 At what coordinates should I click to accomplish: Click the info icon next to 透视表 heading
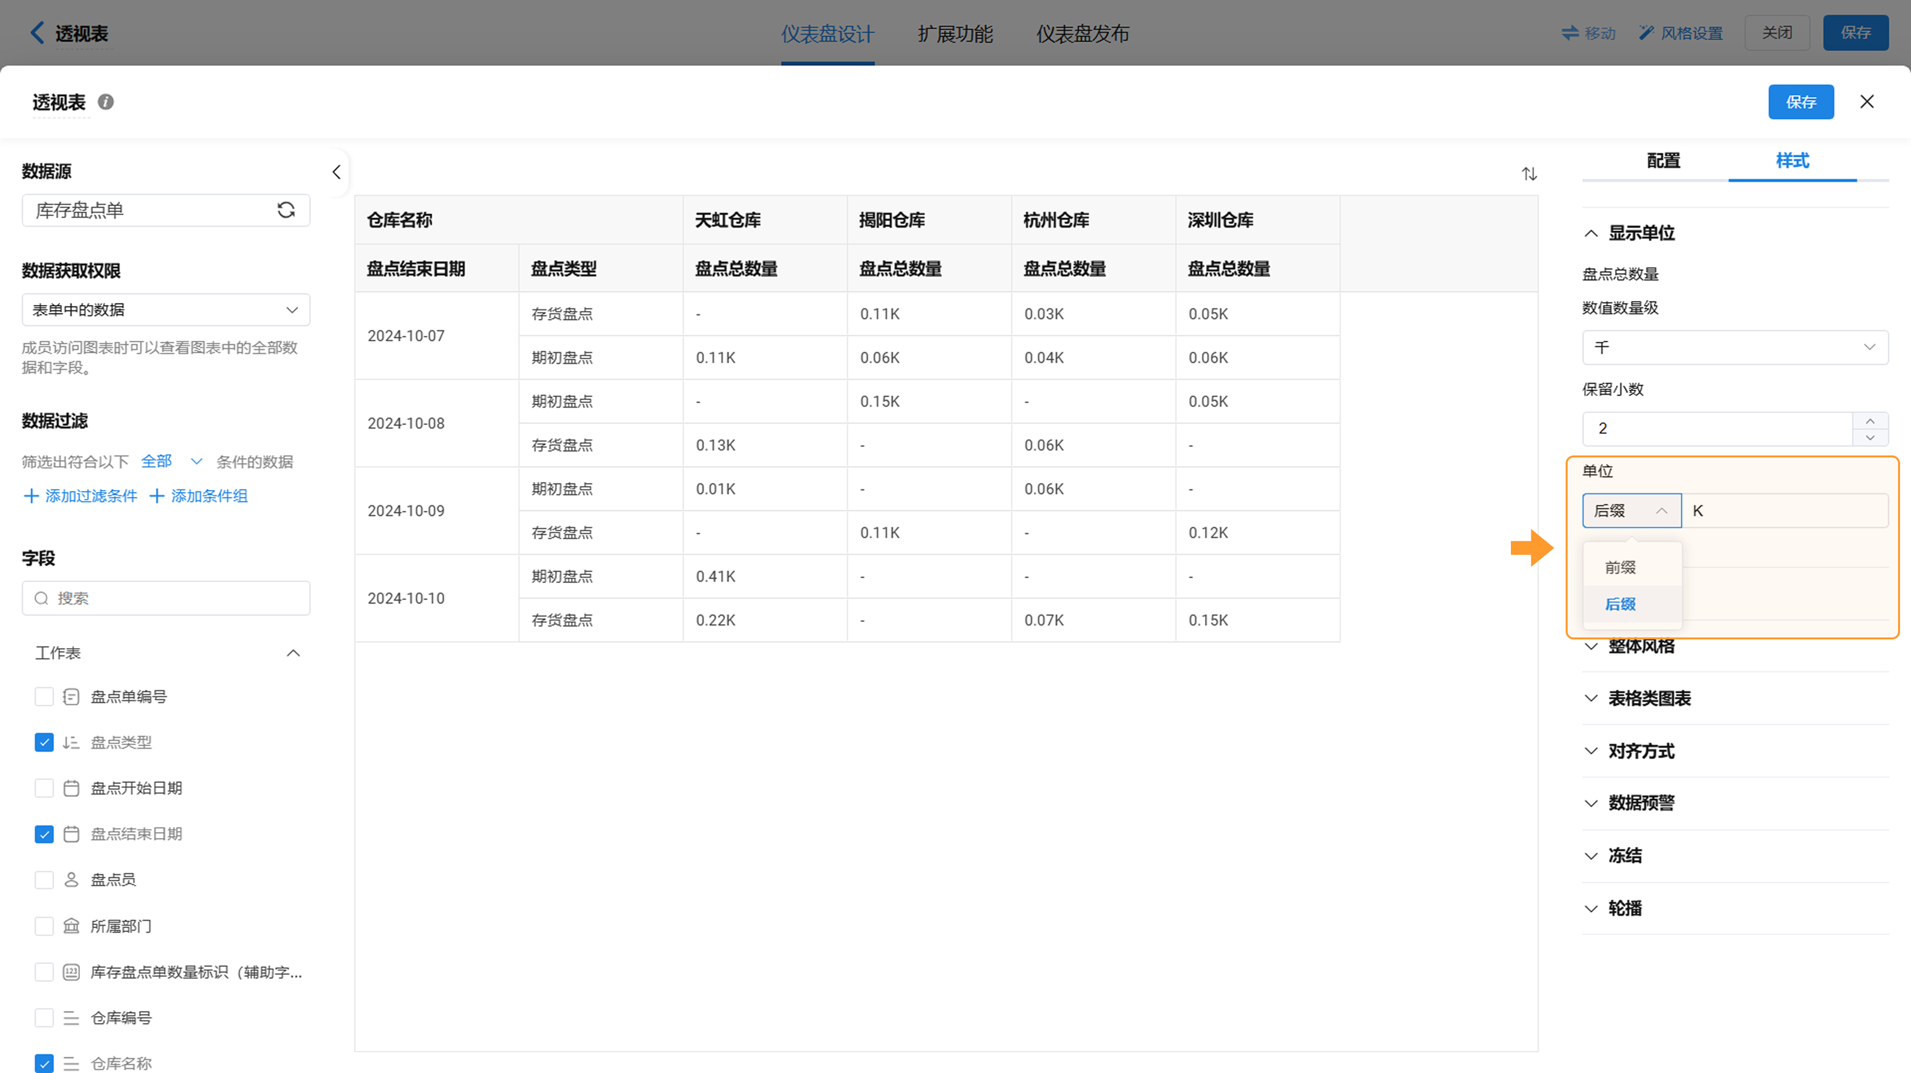pyautogui.click(x=106, y=101)
